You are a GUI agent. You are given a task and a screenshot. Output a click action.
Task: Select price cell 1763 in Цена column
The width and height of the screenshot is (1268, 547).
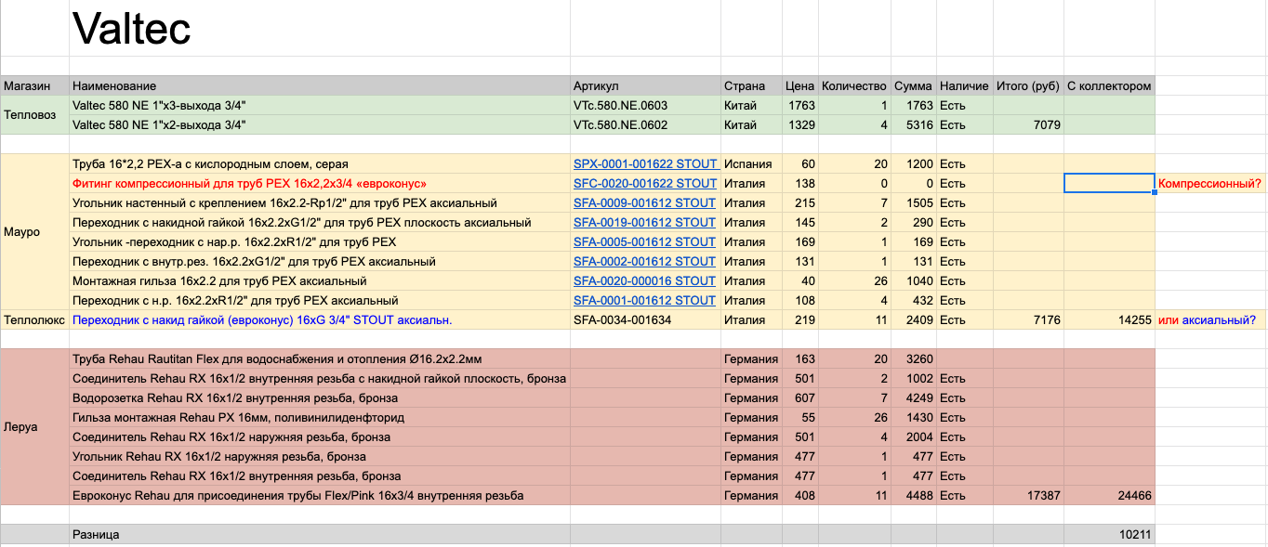(800, 105)
